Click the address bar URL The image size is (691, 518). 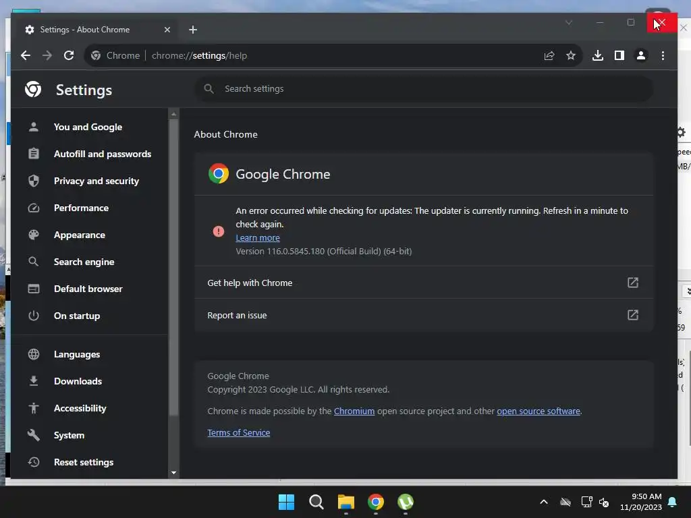199,55
